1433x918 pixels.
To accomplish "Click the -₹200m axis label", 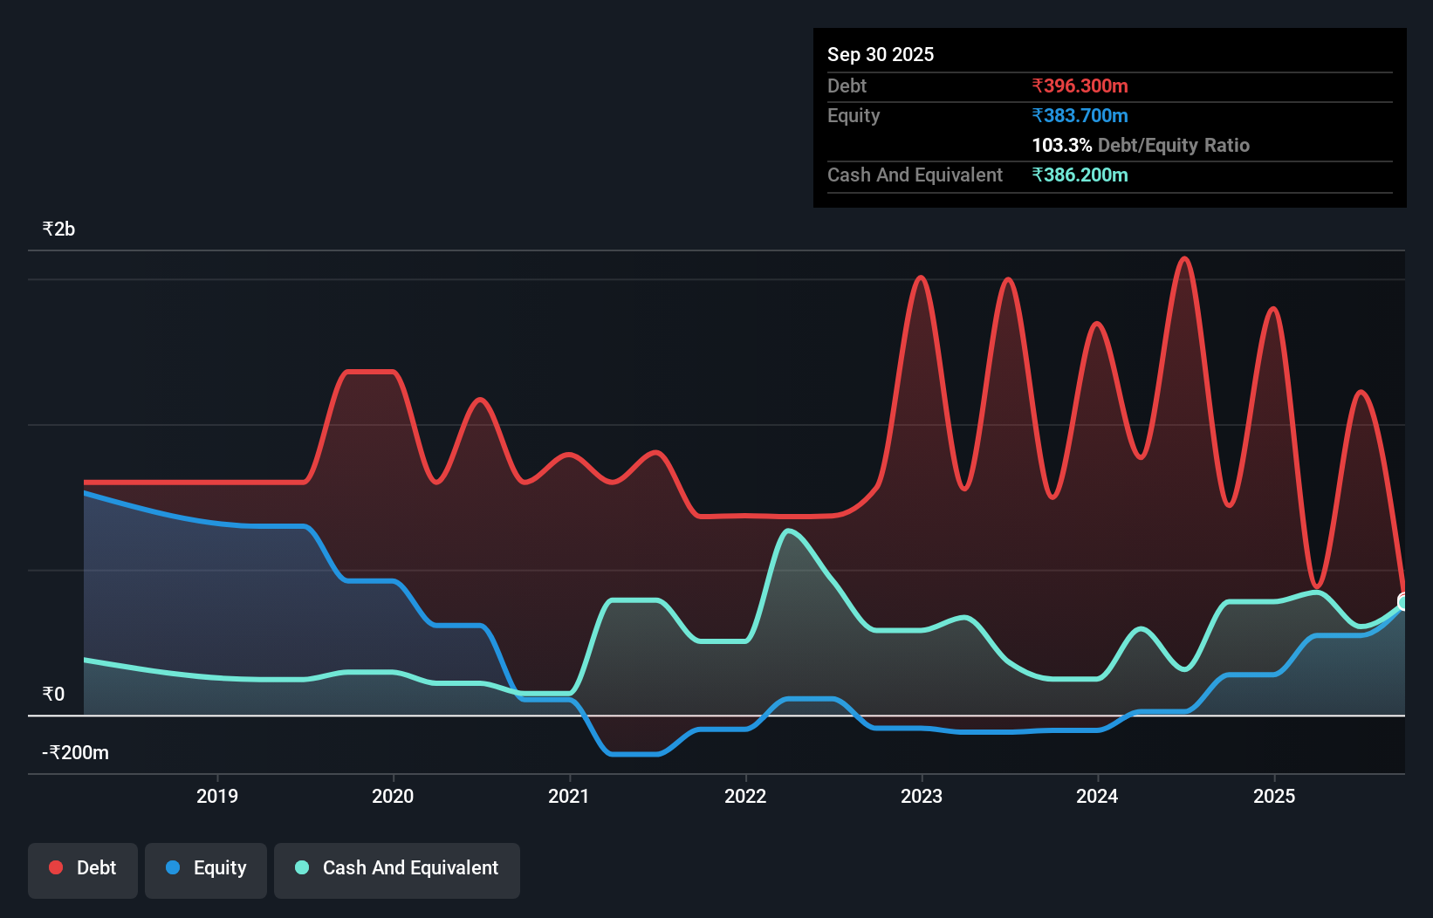I will (x=74, y=751).
